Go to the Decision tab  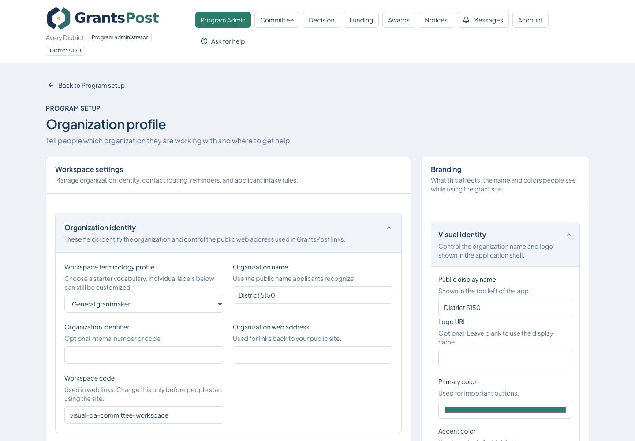point(321,20)
